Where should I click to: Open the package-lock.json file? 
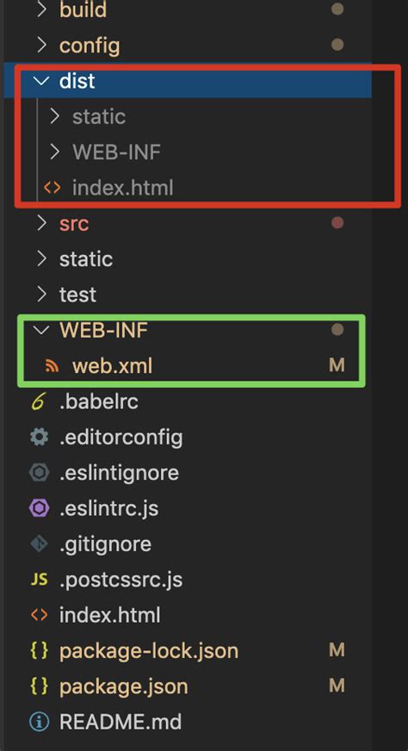pyautogui.click(x=149, y=651)
